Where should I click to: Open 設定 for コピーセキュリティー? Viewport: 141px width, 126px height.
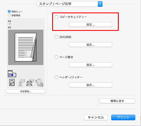(91, 25)
